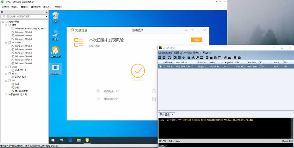Select the 火绒安全软件 desktop shortcut
This screenshot has width=294, height=148.
55,52
